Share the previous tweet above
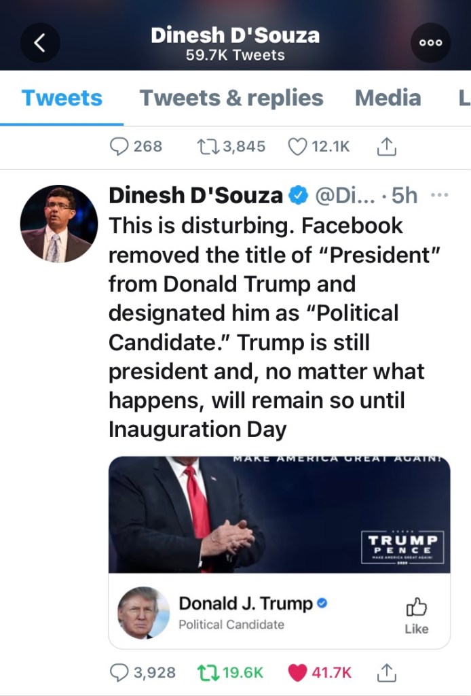This screenshot has height=696, width=471. (x=385, y=146)
